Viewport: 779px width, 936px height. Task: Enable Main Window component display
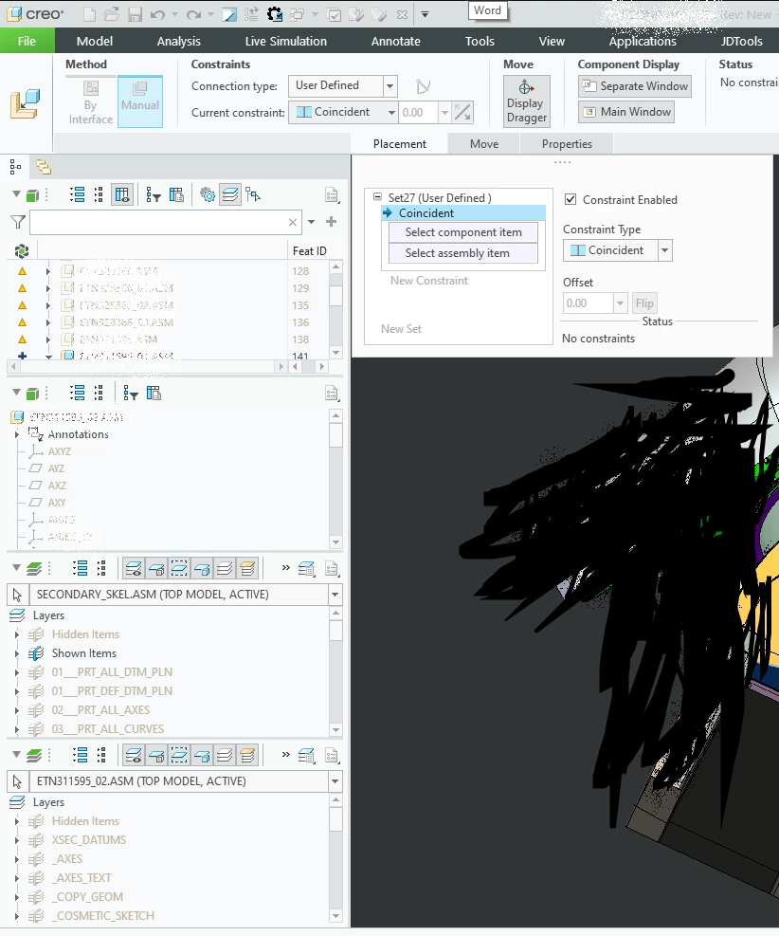pos(626,112)
